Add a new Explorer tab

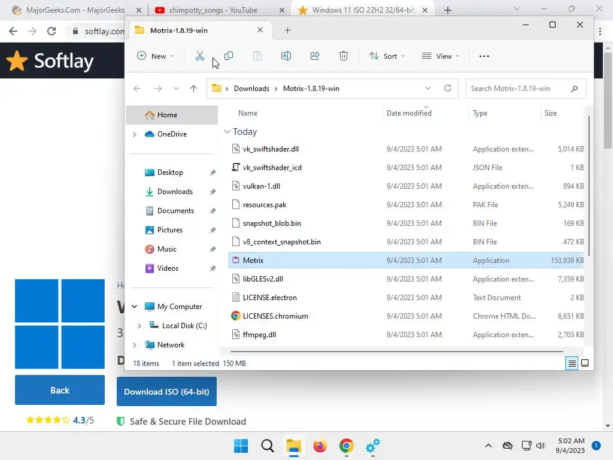[x=288, y=30]
